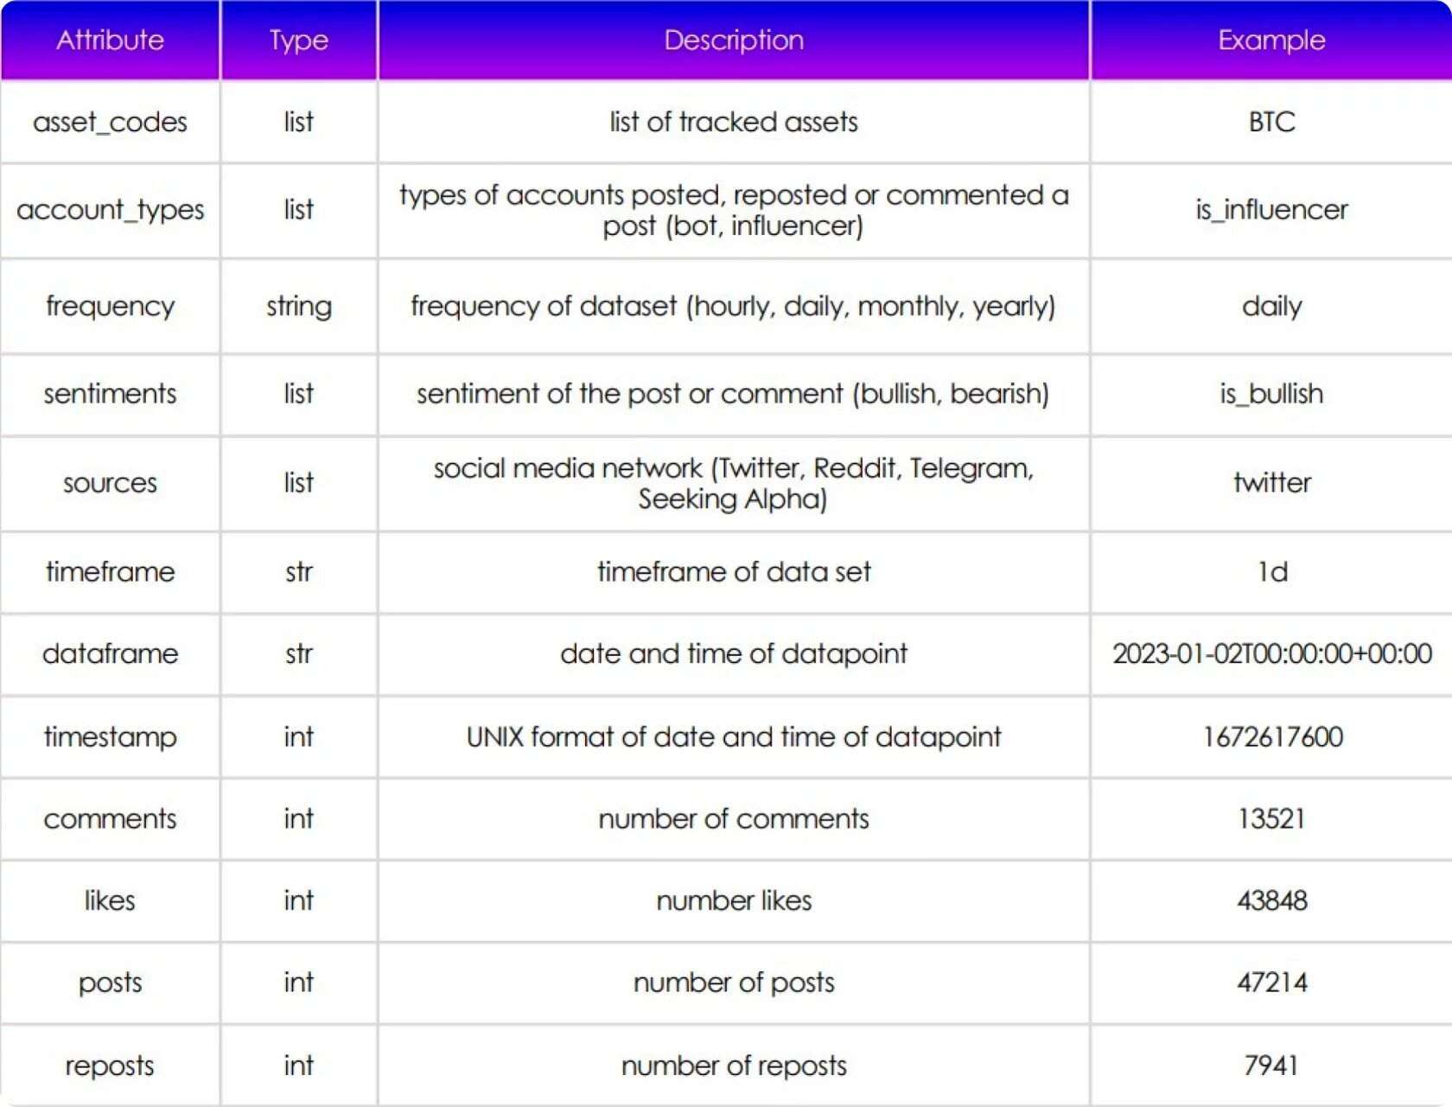
Task: Click the 'int' type in likes row
Action: tap(299, 900)
